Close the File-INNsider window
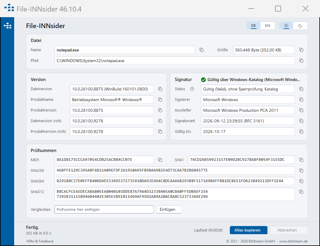The height and width of the screenshot is (246, 320). tap(306, 9)
